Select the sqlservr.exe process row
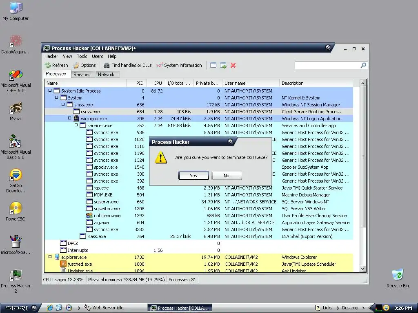 pos(199,202)
